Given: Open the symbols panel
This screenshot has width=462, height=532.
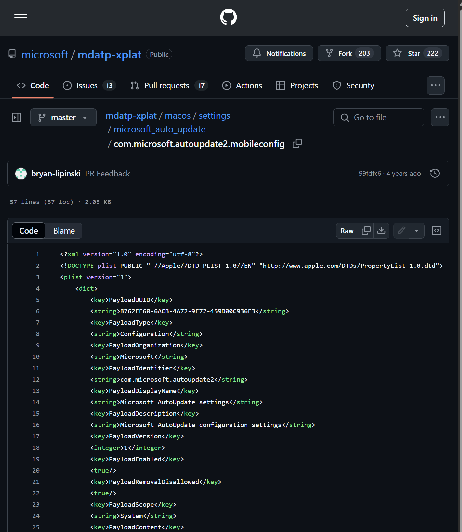Looking at the screenshot, I should [x=437, y=231].
